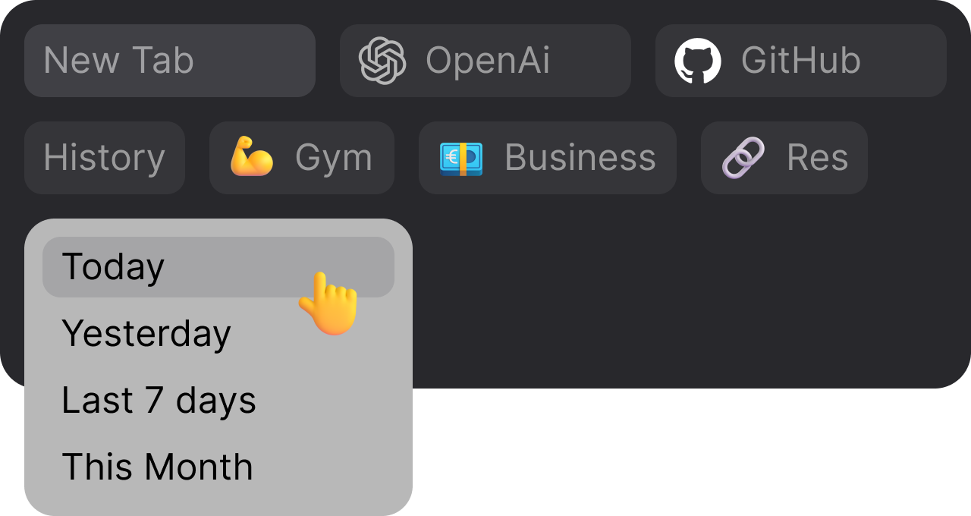Open the Business bookmark folder label
The height and width of the screenshot is (516, 971).
580,158
